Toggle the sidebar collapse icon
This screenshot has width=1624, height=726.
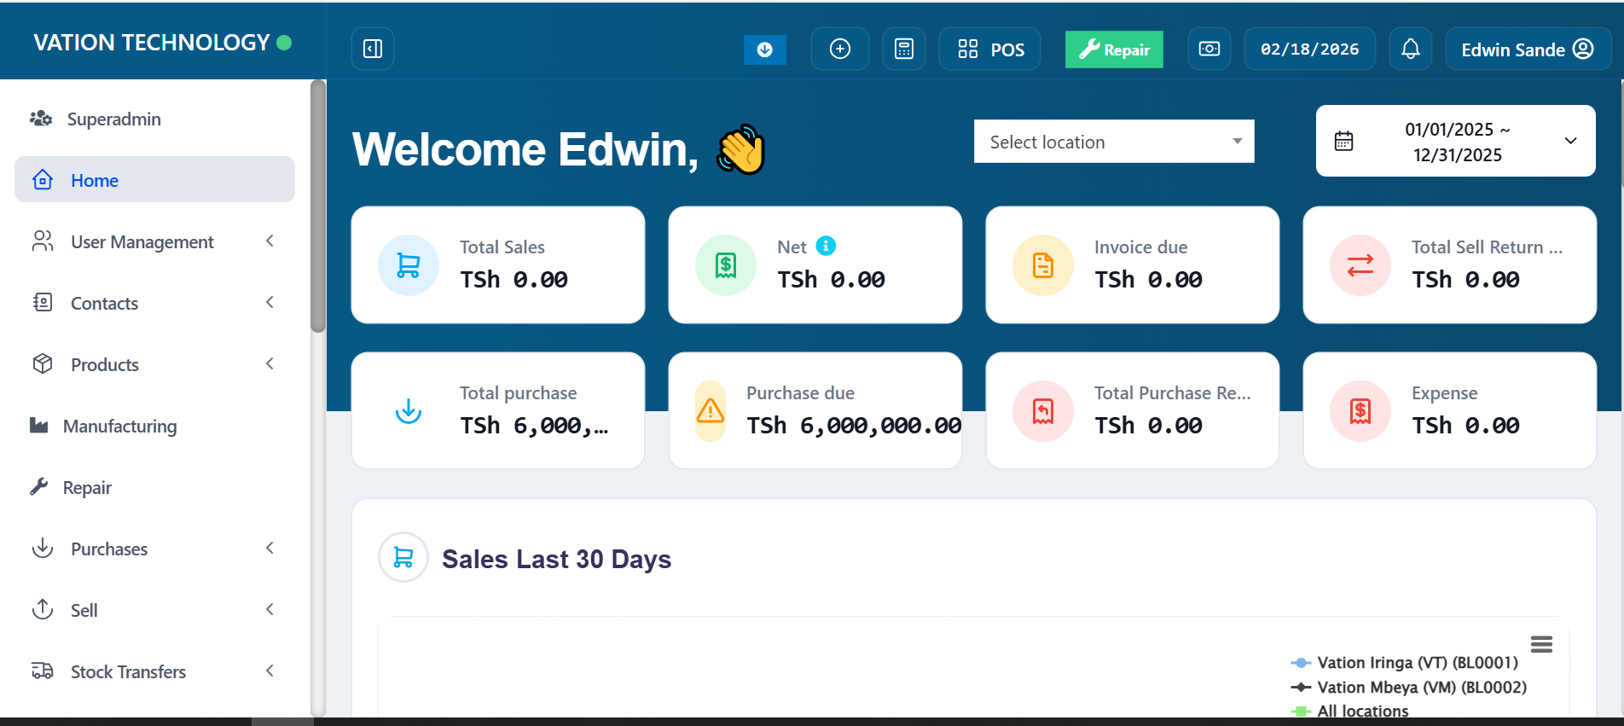tap(373, 49)
